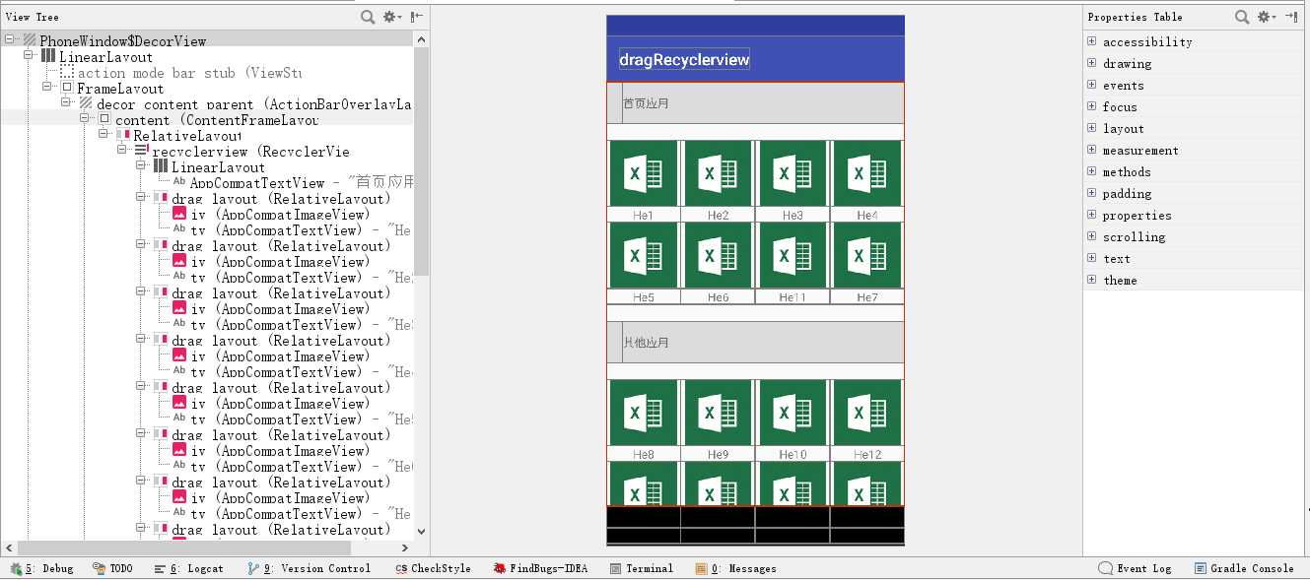Select the He10 Excel icon in preview
Screen dimensions: 1310x580
[x=793, y=414]
